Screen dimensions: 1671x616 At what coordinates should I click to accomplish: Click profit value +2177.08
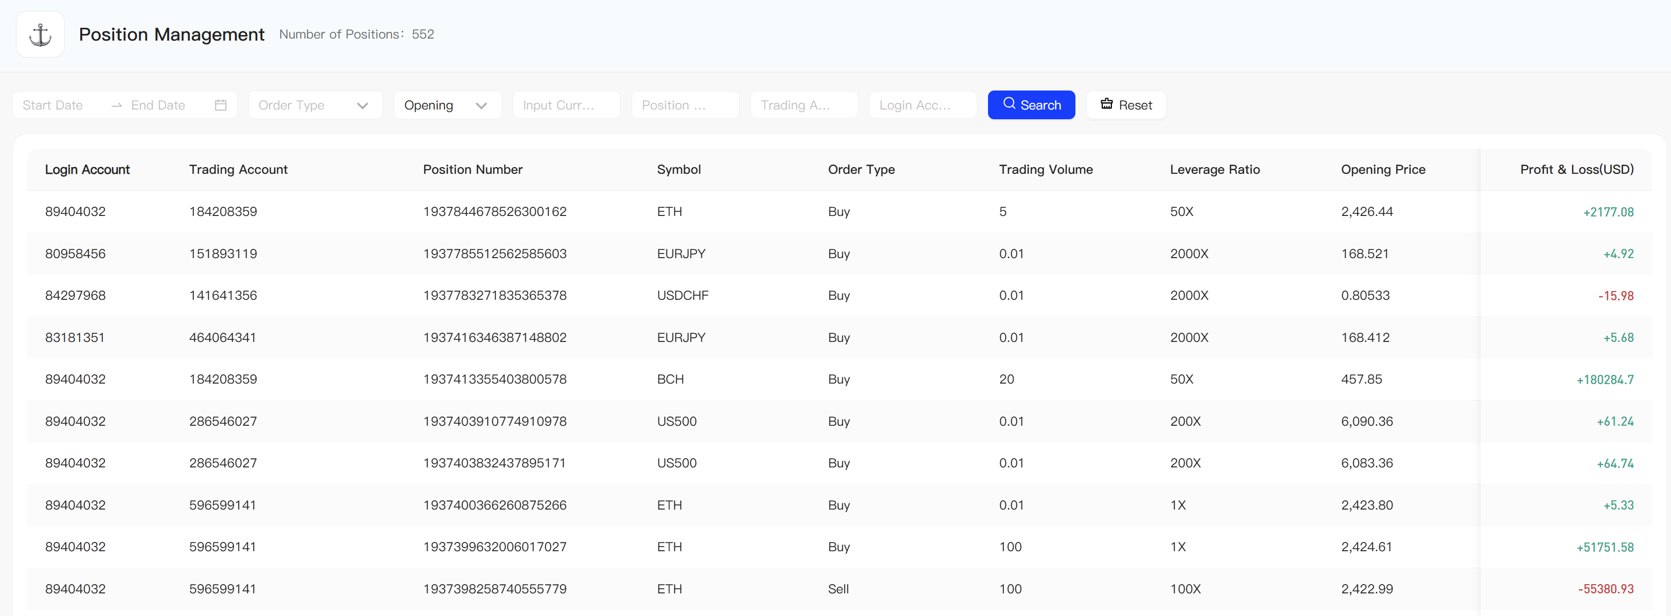1608,212
